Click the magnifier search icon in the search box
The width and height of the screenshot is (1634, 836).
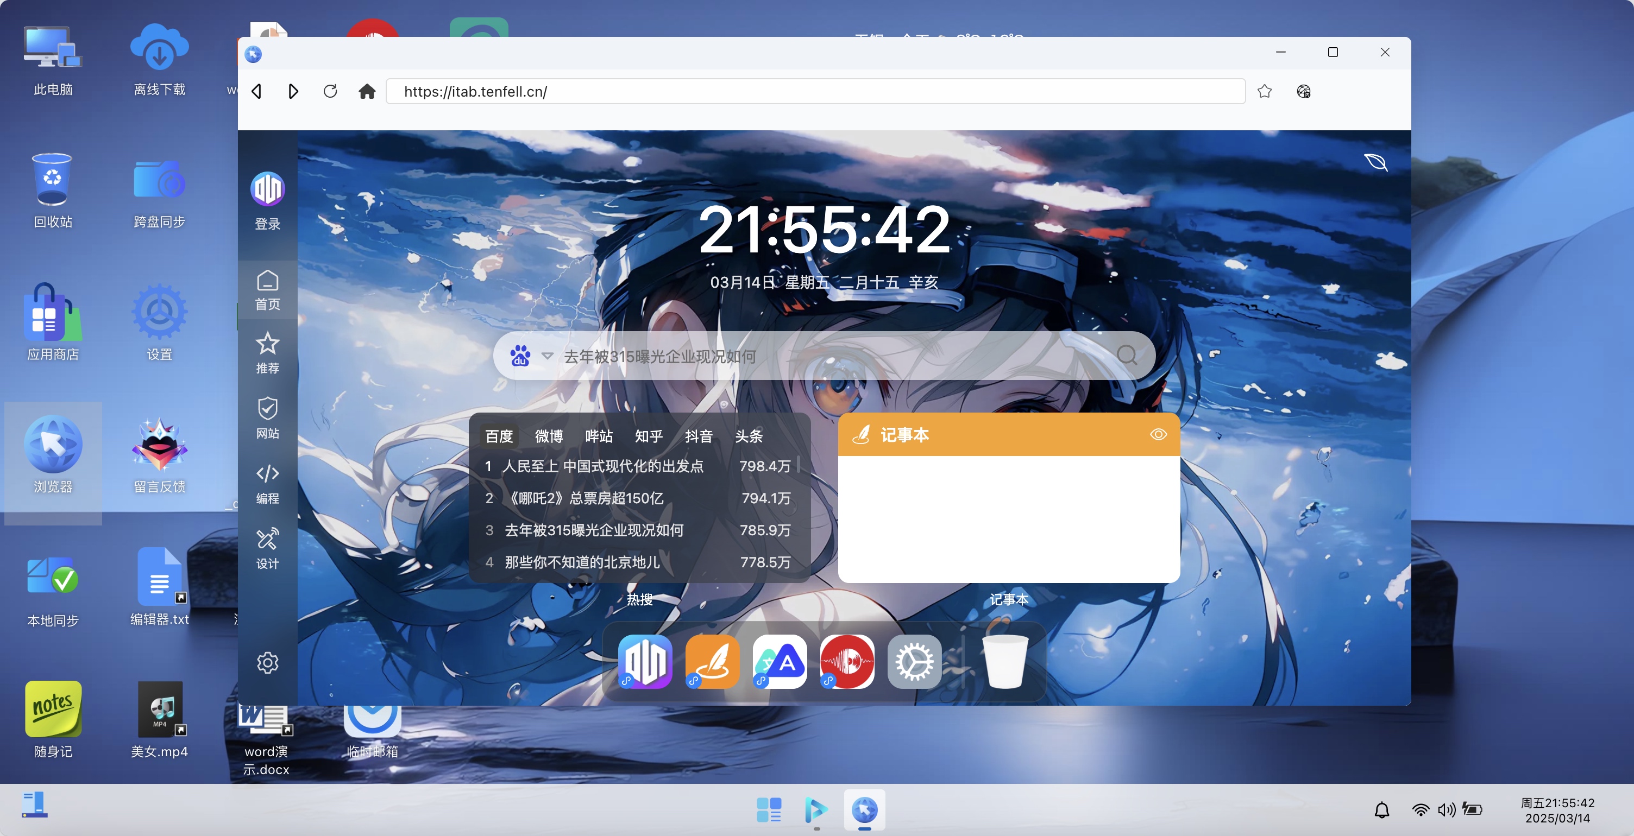pyautogui.click(x=1127, y=355)
